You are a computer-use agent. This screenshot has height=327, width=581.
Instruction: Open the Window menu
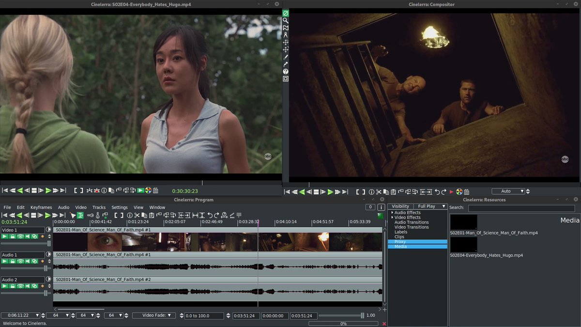point(157,207)
